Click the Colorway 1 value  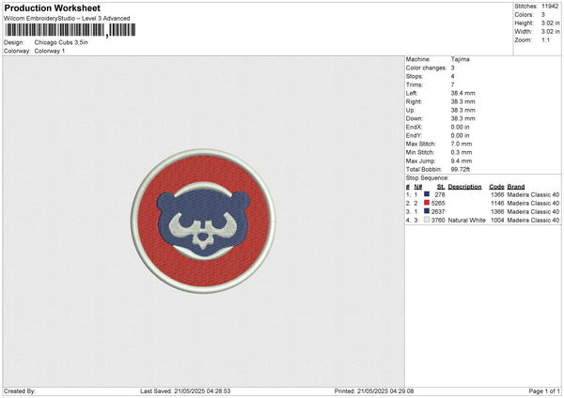(x=50, y=51)
